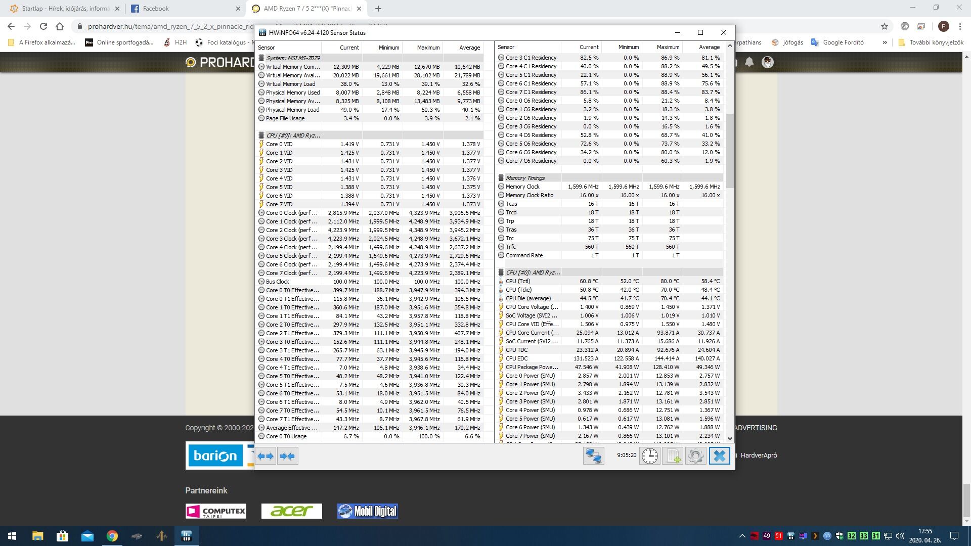Show hidden system tray icons chevron
The width and height of the screenshot is (971, 546).
click(742, 536)
